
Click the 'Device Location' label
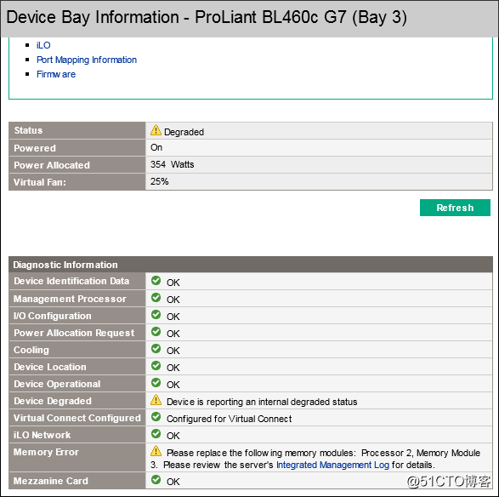(x=50, y=367)
